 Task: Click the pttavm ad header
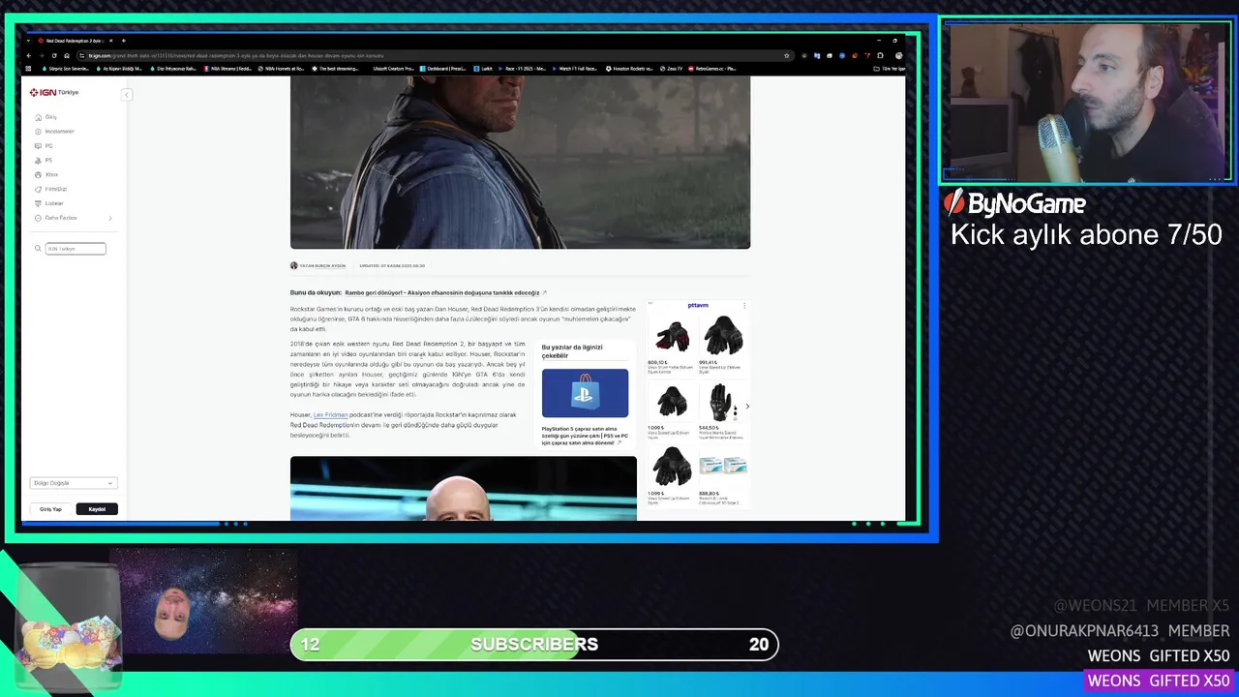(698, 305)
